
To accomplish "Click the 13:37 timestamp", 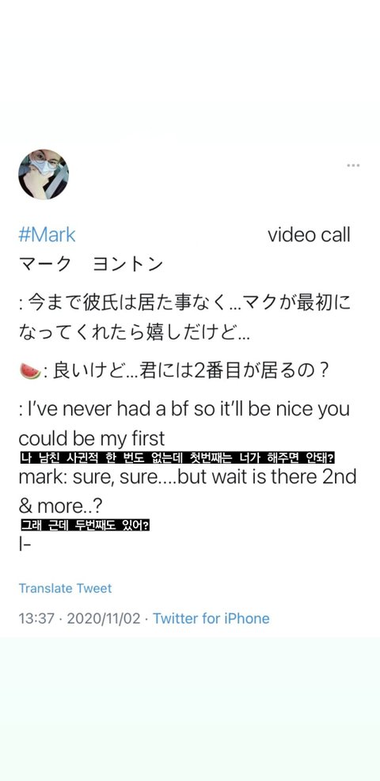I will click(x=35, y=619).
